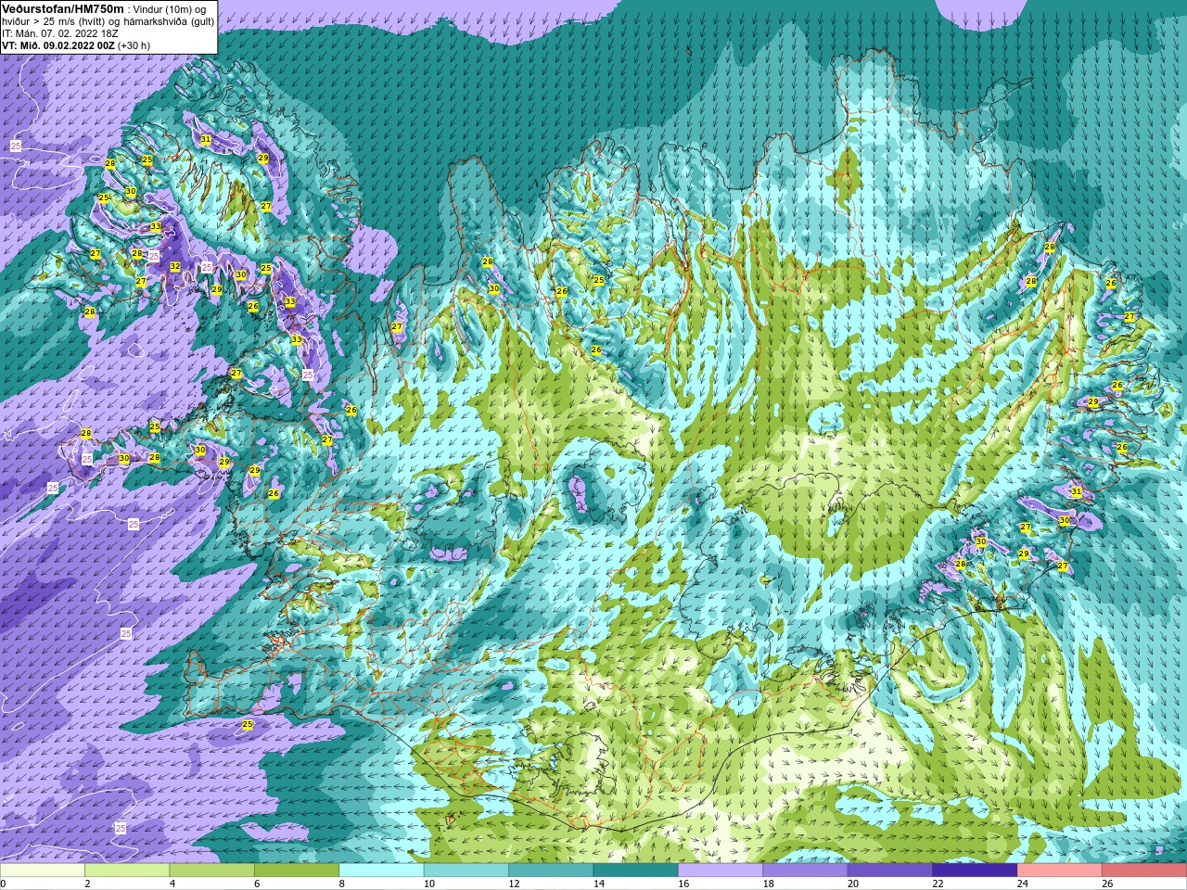Click the legend tick label '10'
This screenshot has height=890, width=1187.
click(x=429, y=884)
